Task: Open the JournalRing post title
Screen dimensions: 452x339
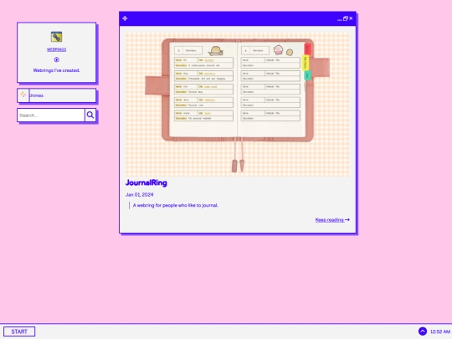Action: click(x=146, y=182)
